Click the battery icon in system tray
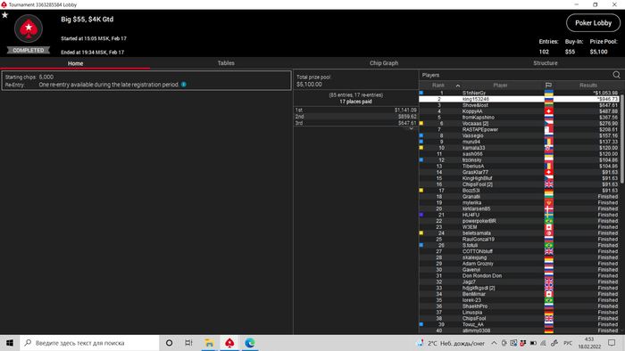The width and height of the screenshot is (625, 351). 533,343
